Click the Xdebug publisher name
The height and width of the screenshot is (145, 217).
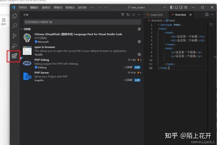click(x=42, y=68)
